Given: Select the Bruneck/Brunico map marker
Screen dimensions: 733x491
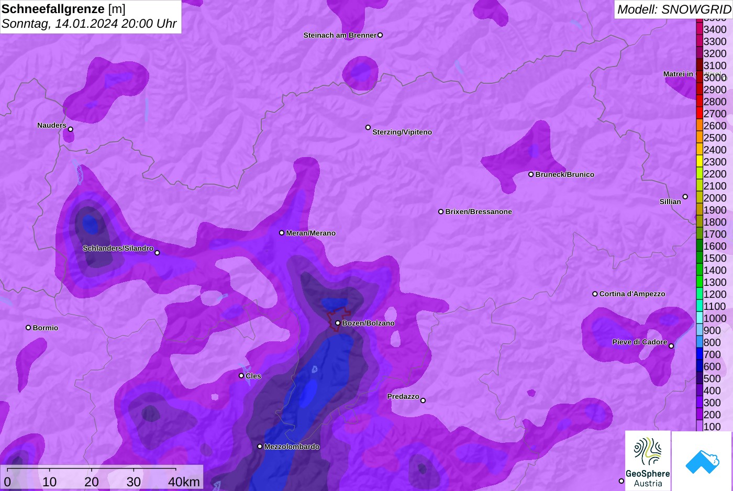Looking at the screenshot, I should click(x=531, y=174).
